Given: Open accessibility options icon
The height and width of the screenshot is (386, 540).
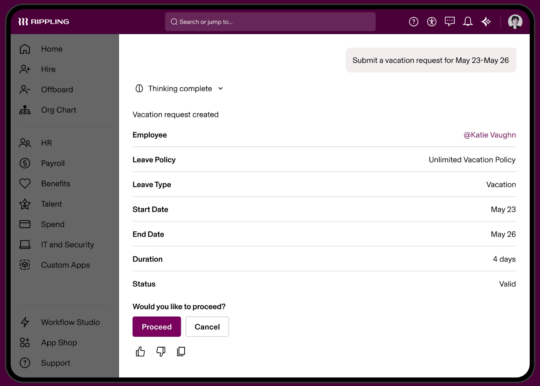Looking at the screenshot, I should (432, 22).
